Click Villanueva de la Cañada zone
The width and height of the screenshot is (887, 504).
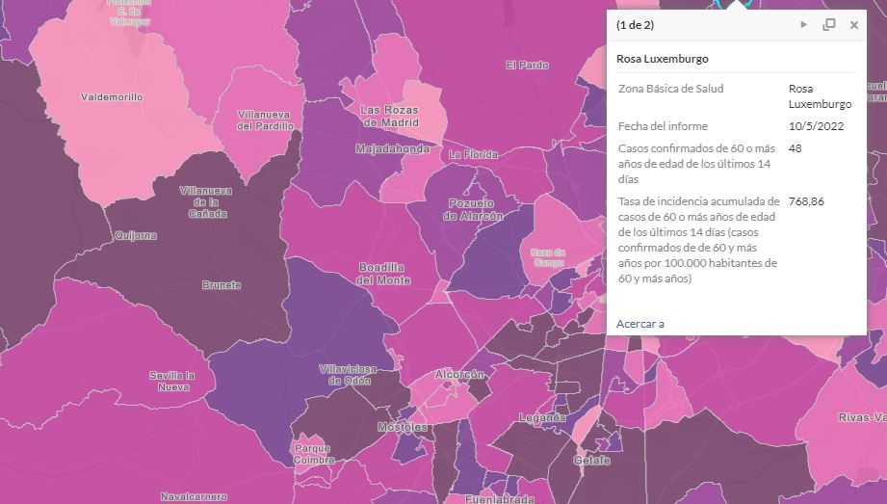[x=206, y=202]
